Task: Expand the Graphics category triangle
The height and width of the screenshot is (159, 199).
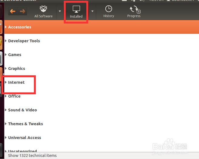Action: coord(6,68)
